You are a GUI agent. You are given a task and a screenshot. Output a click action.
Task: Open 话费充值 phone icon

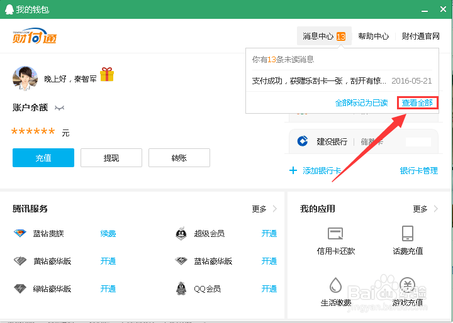(x=408, y=233)
